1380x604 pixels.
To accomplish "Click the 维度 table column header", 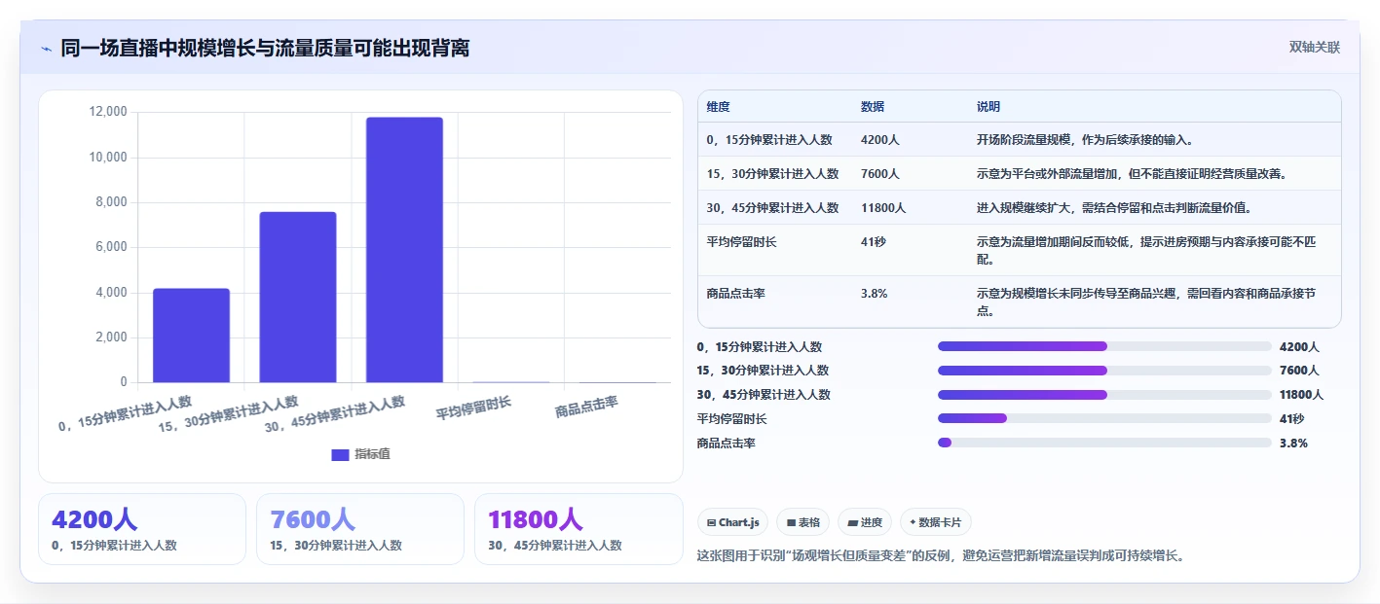I will [719, 107].
